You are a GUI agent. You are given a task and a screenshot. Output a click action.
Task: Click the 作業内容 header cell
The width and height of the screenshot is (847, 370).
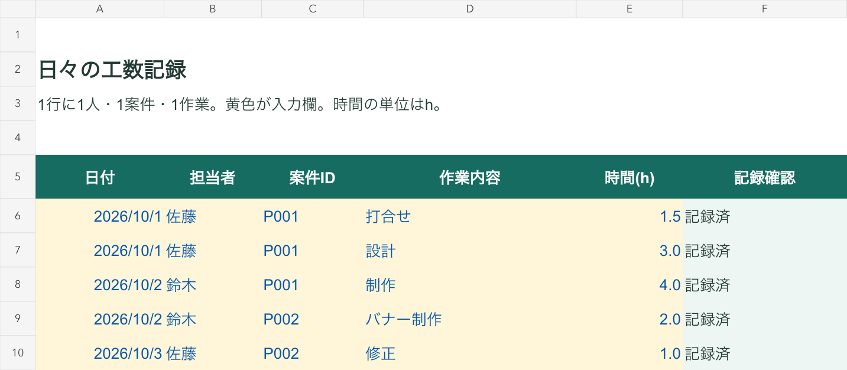pyautogui.click(x=470, y=177)
